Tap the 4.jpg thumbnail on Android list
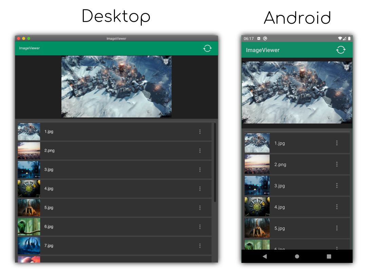 (x=257, y=207)
